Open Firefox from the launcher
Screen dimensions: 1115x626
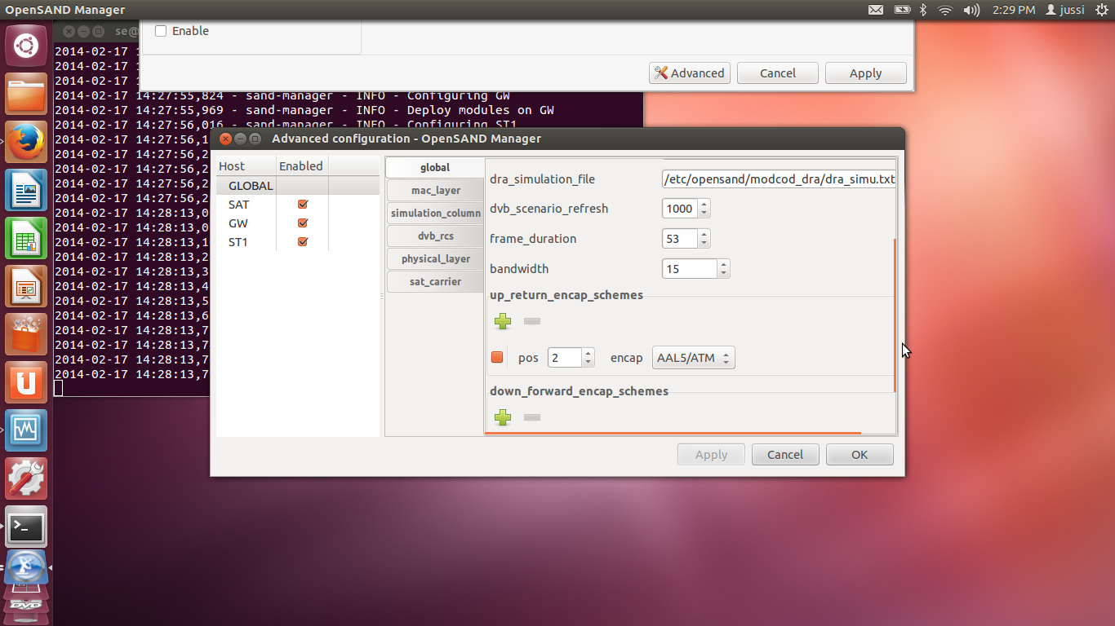(26, 142)
